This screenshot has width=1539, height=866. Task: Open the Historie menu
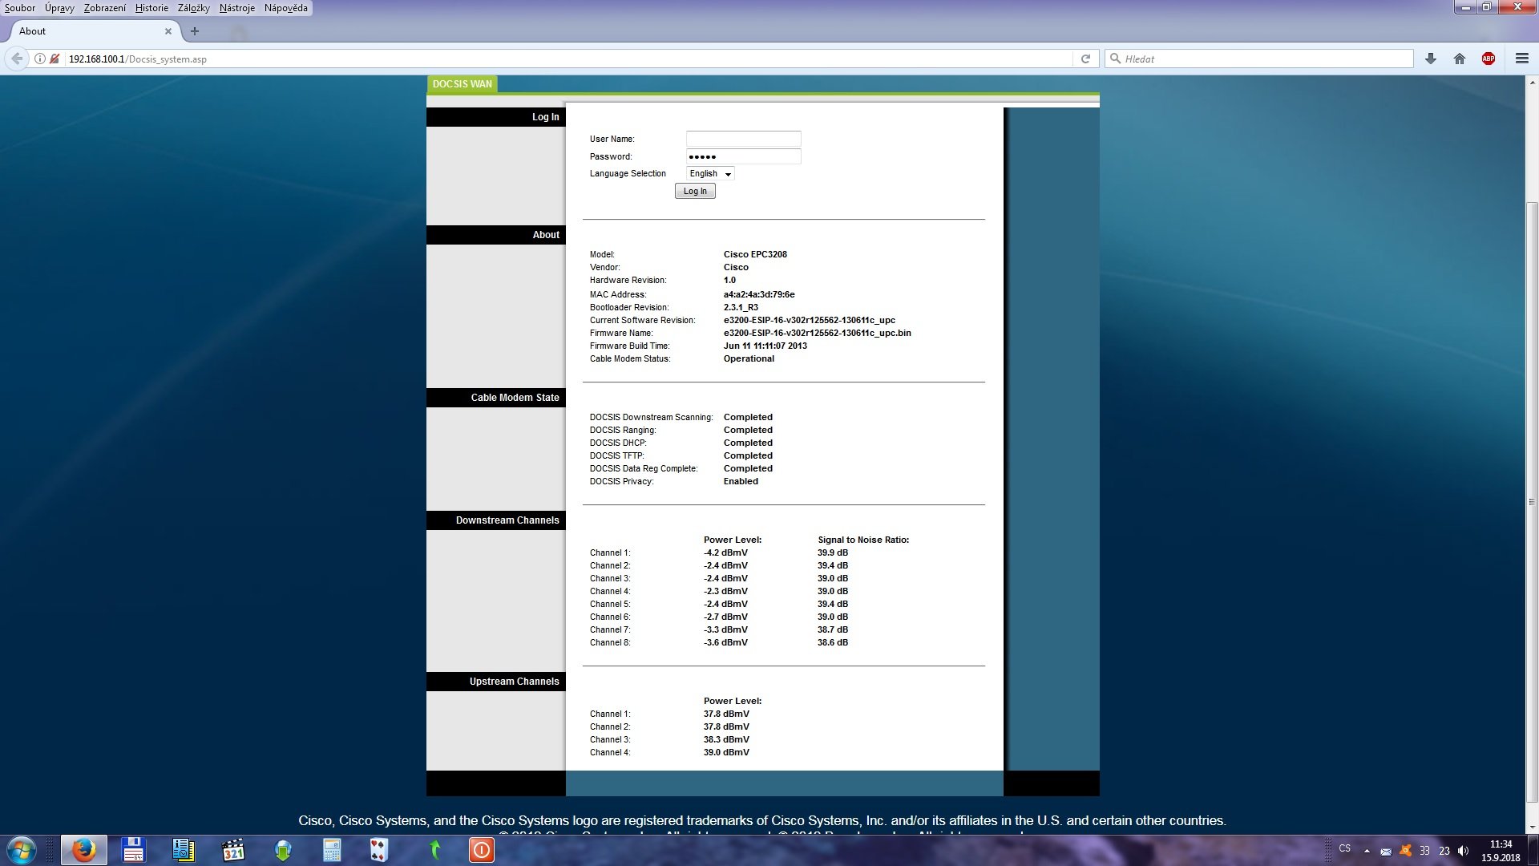tap(151, 8)
